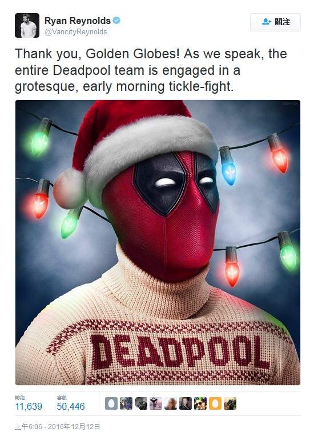Screen dimensions: 314x432
Task: Open the @VancityReynolds handle link
Action: pos(76,32)
